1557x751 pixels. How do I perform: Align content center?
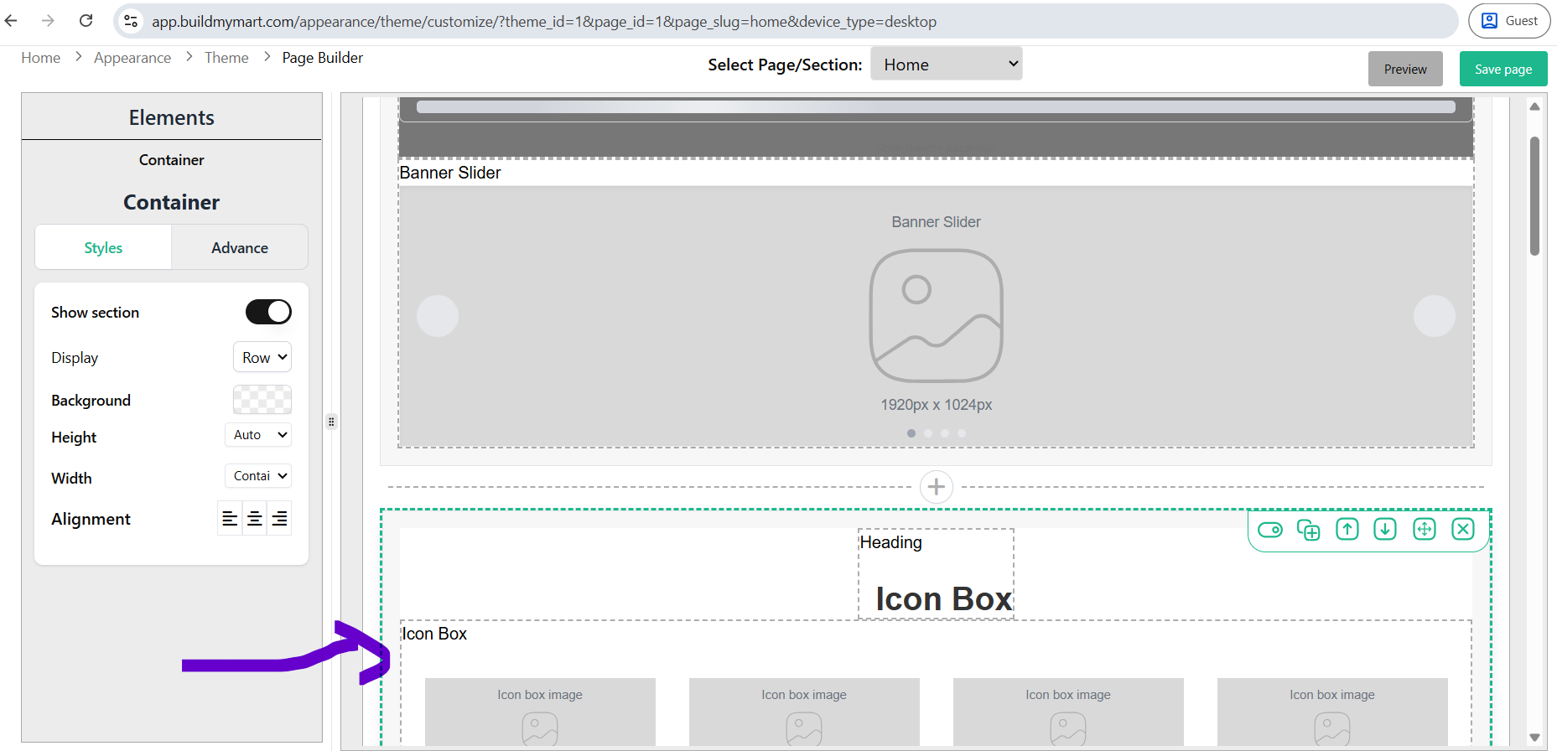(x=255, y=519)
